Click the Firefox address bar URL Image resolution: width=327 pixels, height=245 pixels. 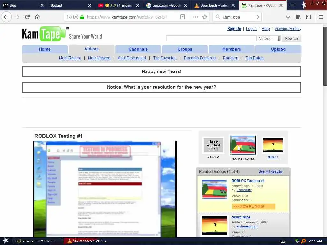point(127,17)
